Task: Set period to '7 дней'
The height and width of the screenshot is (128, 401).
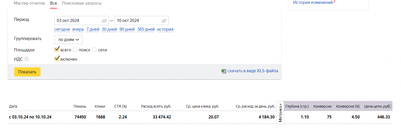Action: 92,29
